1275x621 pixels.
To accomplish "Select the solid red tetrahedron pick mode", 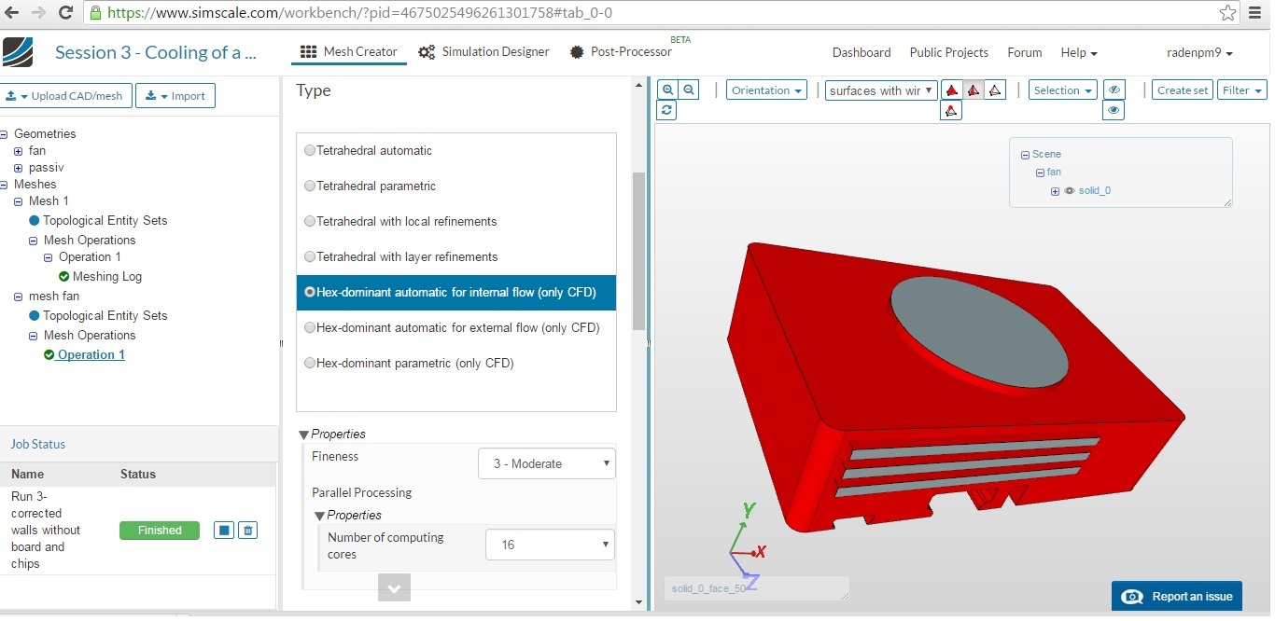I will coord(951,90).
